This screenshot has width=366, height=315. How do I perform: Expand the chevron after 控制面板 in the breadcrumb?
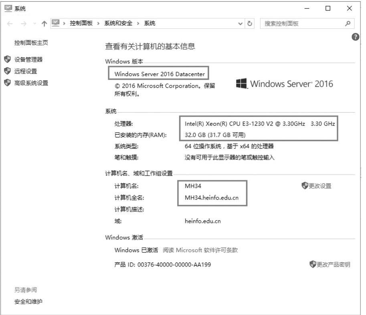[98, 23]
